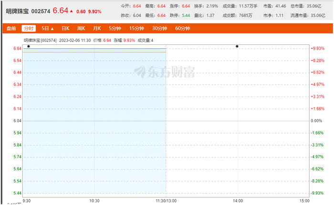Click the black dot marker near 14:00

pos(237,46)
